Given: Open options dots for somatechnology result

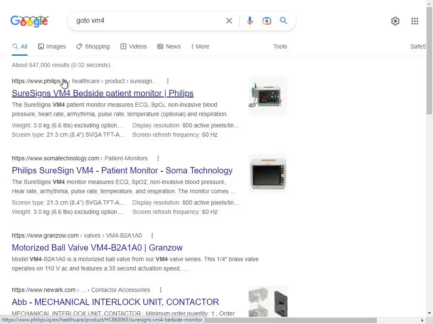Looking at the screenshot, I should tap(158, 158).
